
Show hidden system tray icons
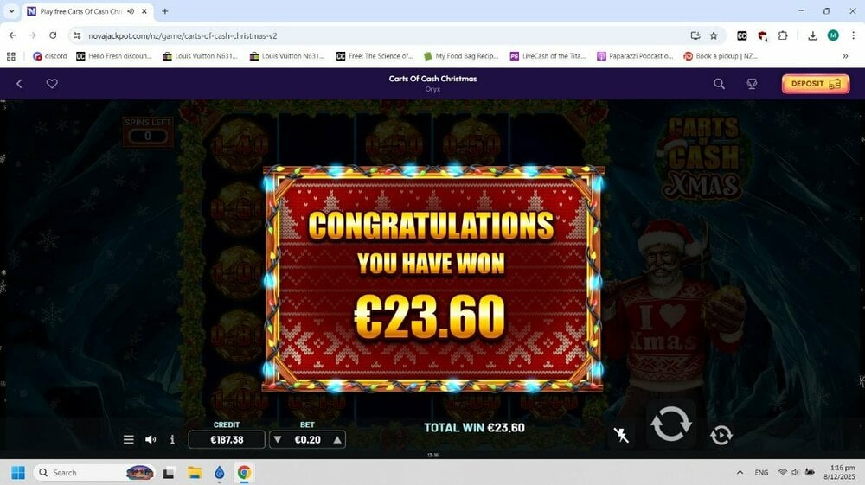click(x=740, y=472)
